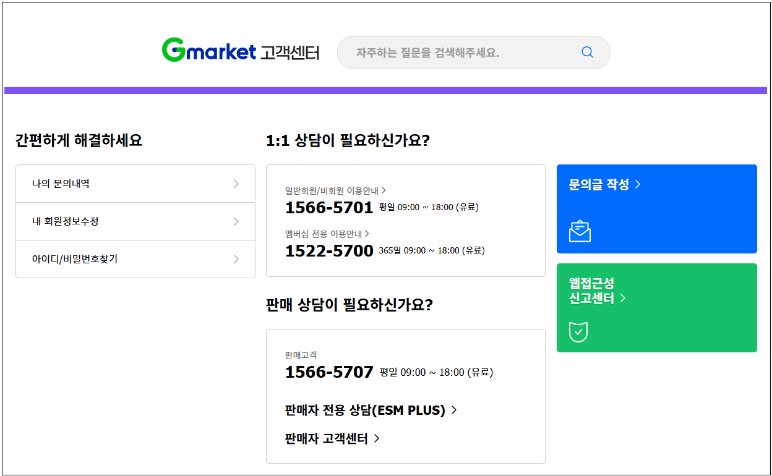Open 아이디/비밀번호찾기 menu row

pos(135,259)
